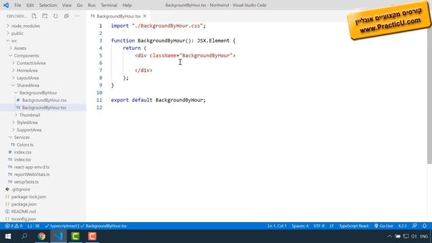Open the Run menu
432x243 pixels.
click(x=92, y=5)
